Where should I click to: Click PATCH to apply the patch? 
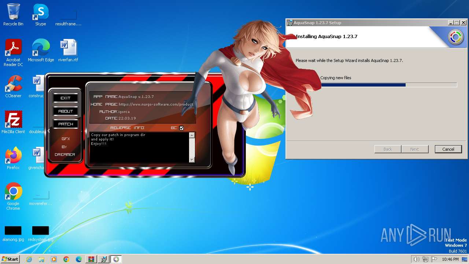coord(66,124)
